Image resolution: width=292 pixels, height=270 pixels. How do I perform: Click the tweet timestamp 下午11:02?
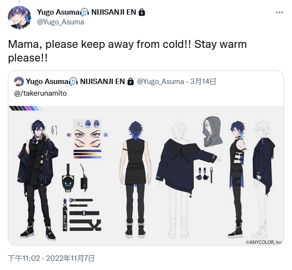click(x=24, y=258)
